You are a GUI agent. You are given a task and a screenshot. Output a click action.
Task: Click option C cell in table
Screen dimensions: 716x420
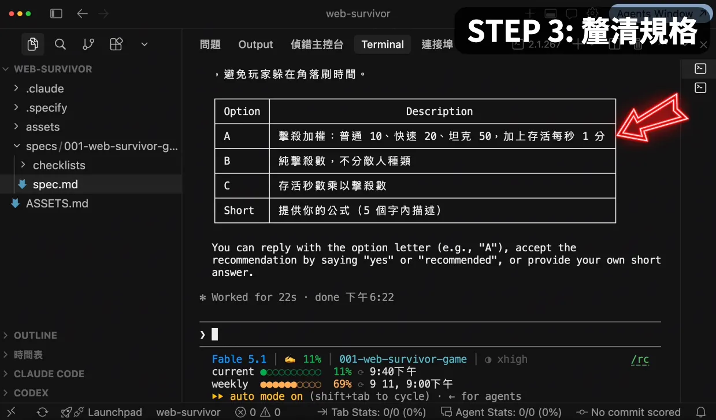click(242, 186)
